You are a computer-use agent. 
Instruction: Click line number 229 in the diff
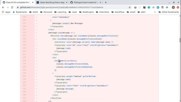point(24,61)
